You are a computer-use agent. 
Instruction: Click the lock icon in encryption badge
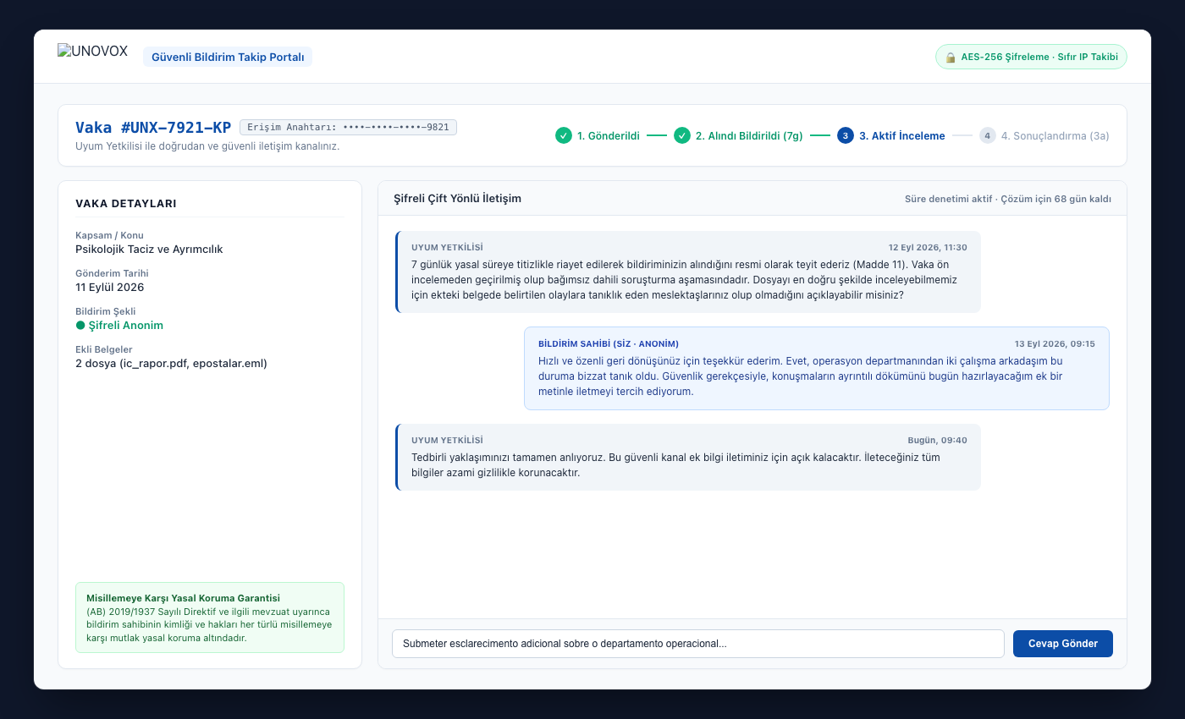[951, 58]
